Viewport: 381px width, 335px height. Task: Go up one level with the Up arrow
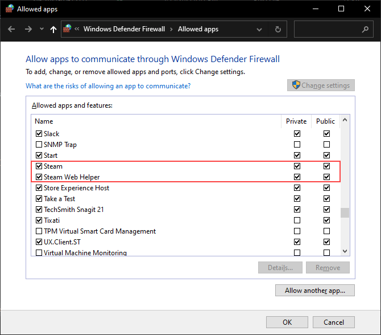click(x=53, y=29)
